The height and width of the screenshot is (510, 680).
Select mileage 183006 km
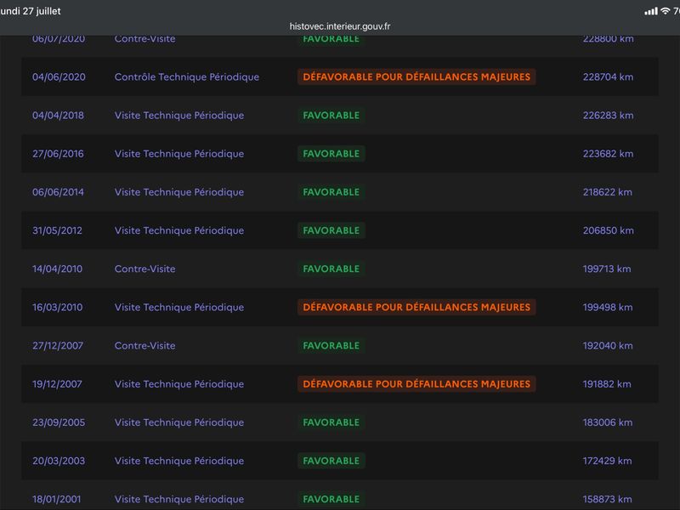[608, 422]
